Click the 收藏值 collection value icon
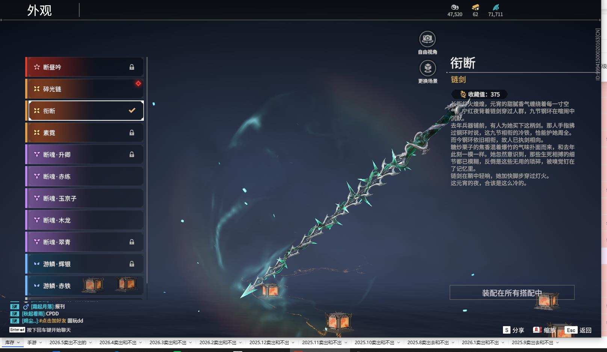Viewport: 607px width, 352px height. point(463,94)
